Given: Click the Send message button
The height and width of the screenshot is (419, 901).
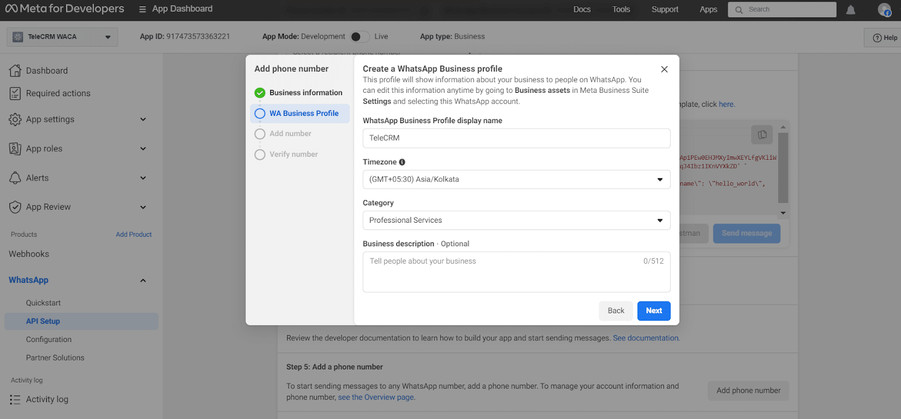Looking at the screenshot, I should pyautogui.click(x=747, y=233).
